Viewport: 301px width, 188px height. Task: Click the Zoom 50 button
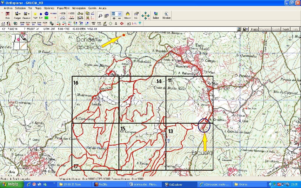[x=34, y=23]
